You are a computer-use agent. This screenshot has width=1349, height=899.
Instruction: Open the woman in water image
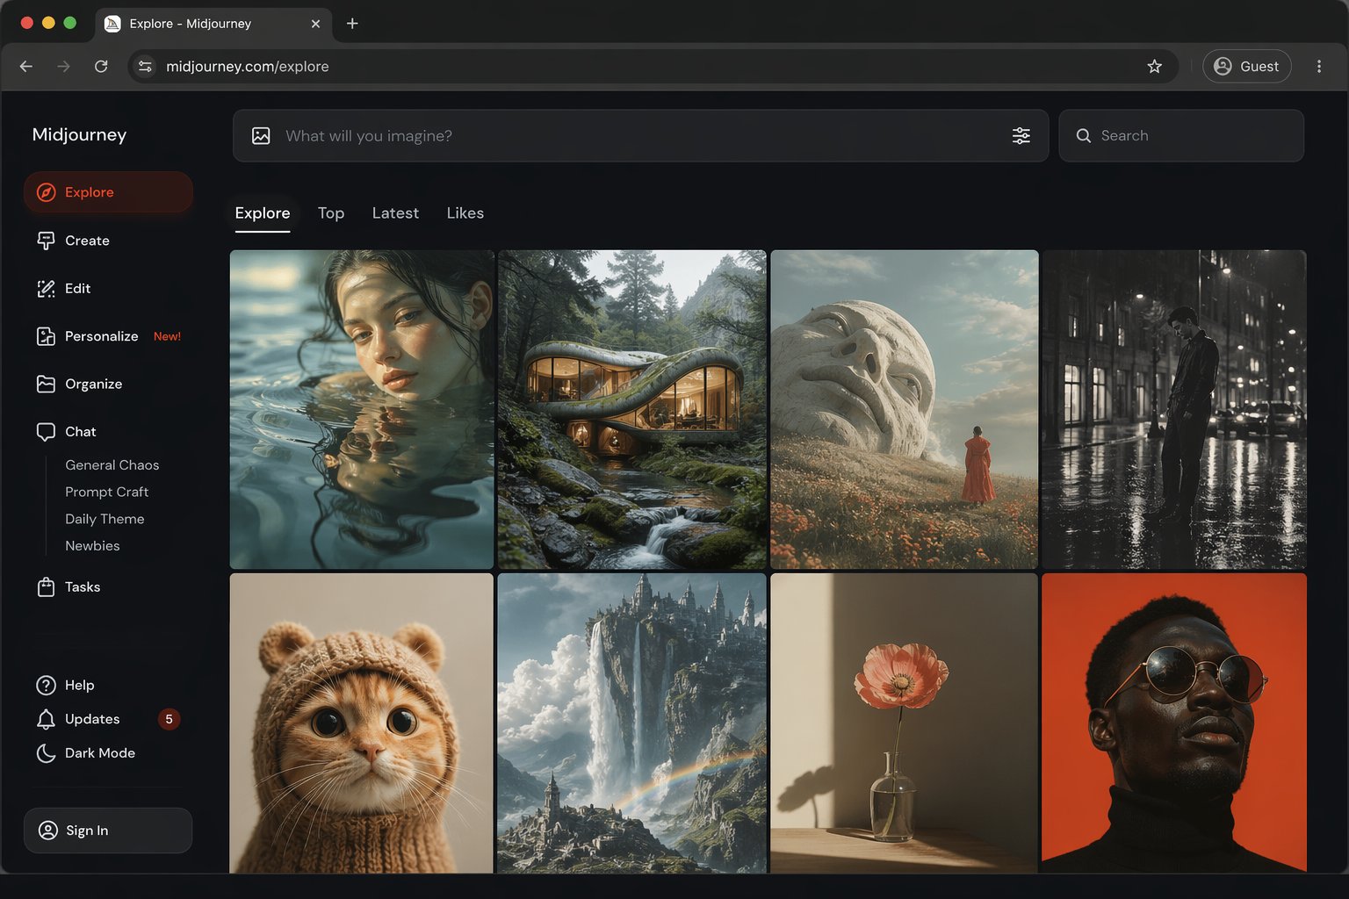point(362,409)
